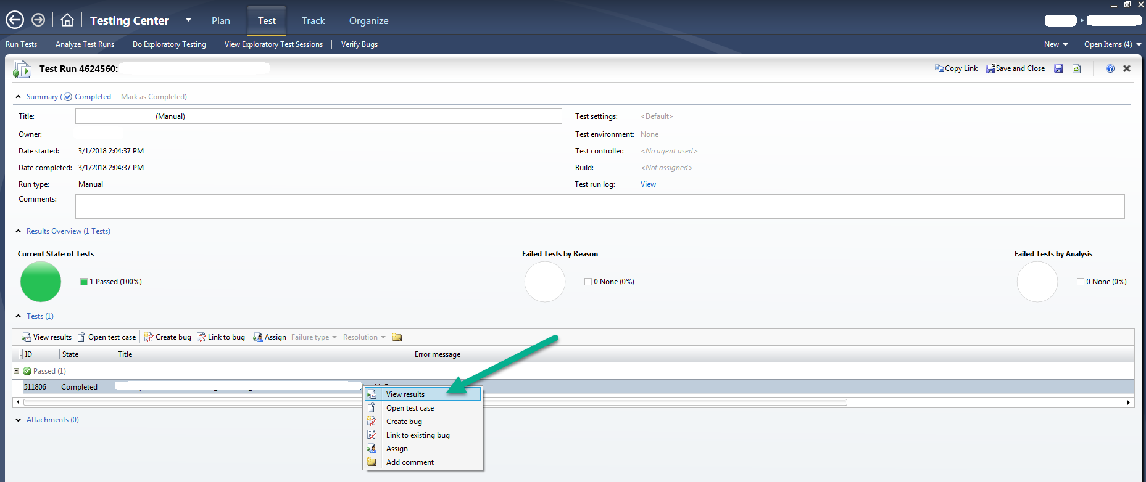Image resolution: width=1146 pixels, height=482 pixels.
Task: Go to the home icon
Action: (x=67, y=20)
